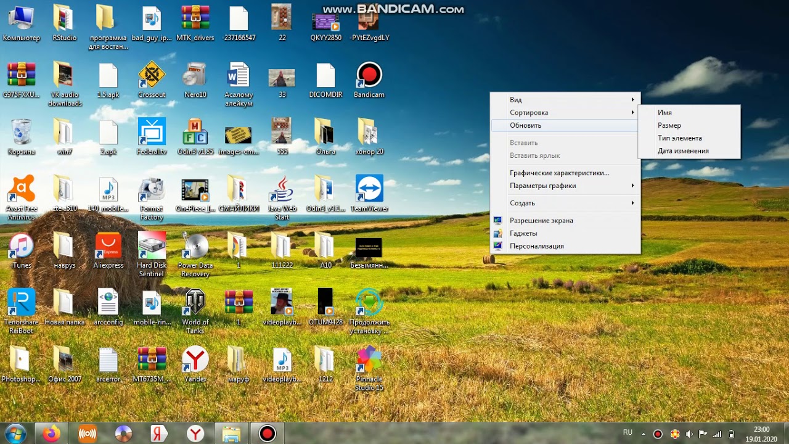Screen dimensions: 789x444
Task: Select the TeamViewer desktop shortcut
Action: [x=369, y=194]
